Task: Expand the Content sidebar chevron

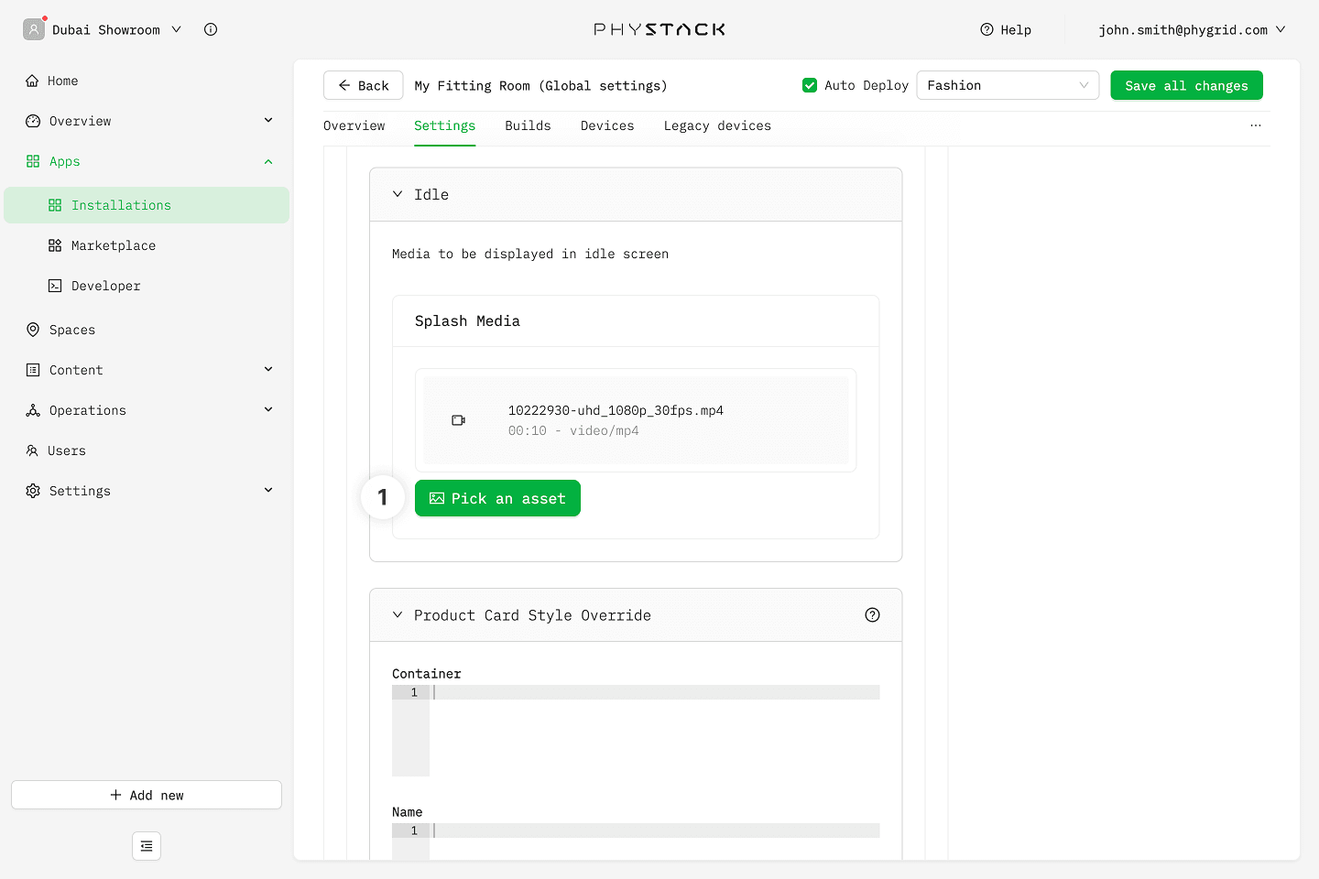Action: click(268, 369)
